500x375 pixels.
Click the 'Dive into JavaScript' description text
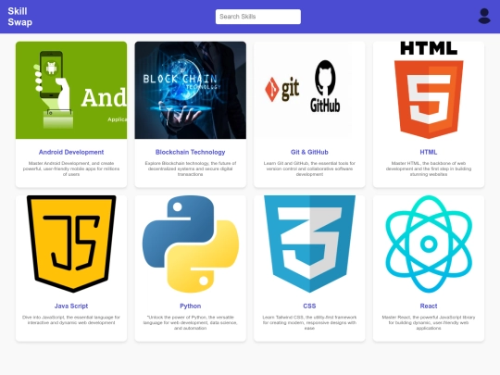click(71, 319)
